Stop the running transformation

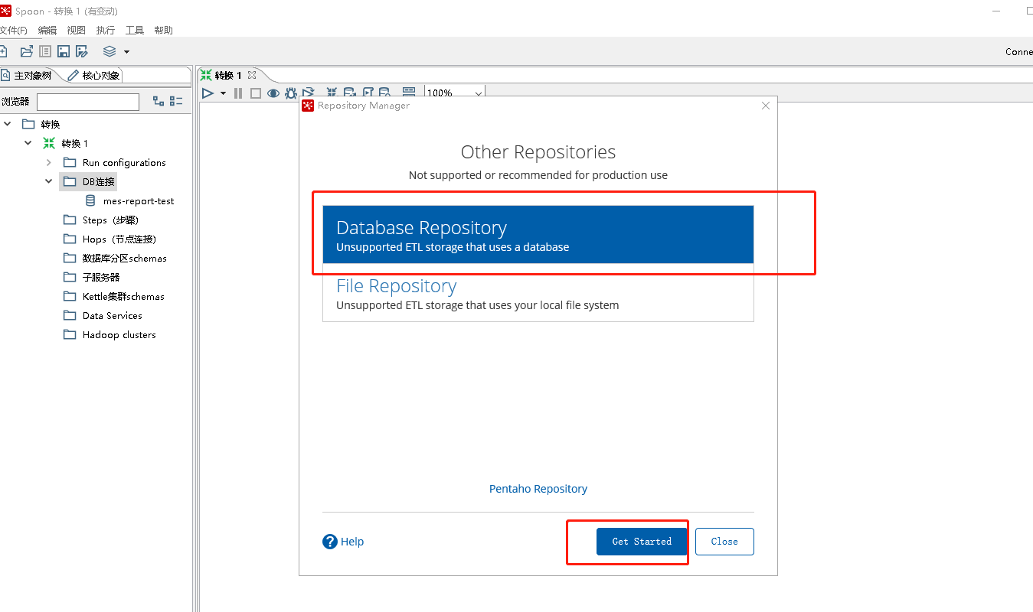pyautogui.click(x=256, y=93)
